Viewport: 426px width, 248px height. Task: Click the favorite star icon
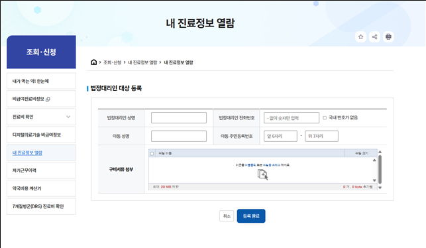coord(360,36)
